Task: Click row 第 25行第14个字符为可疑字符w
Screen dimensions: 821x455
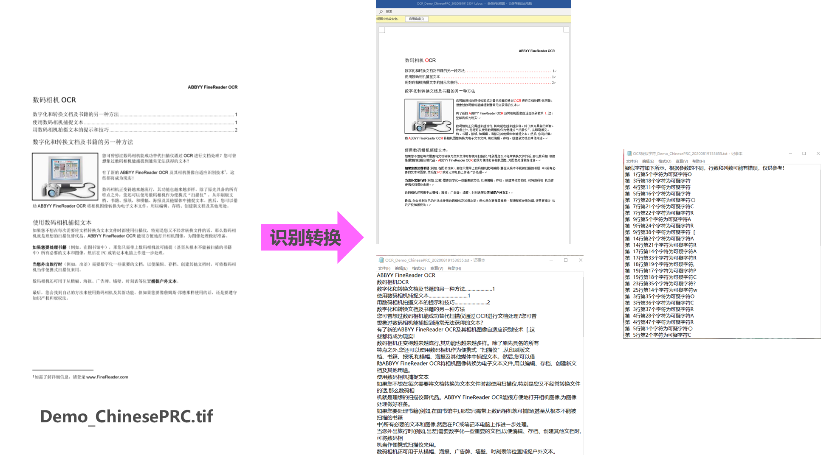Action: point(661,290)
